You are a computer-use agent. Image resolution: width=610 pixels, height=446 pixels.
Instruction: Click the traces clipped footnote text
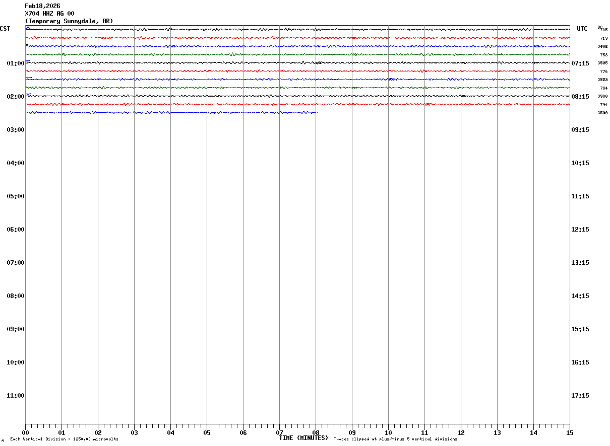[x=395, y=439]
